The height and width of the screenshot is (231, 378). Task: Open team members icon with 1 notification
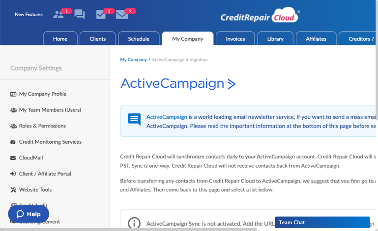point(59,14)
